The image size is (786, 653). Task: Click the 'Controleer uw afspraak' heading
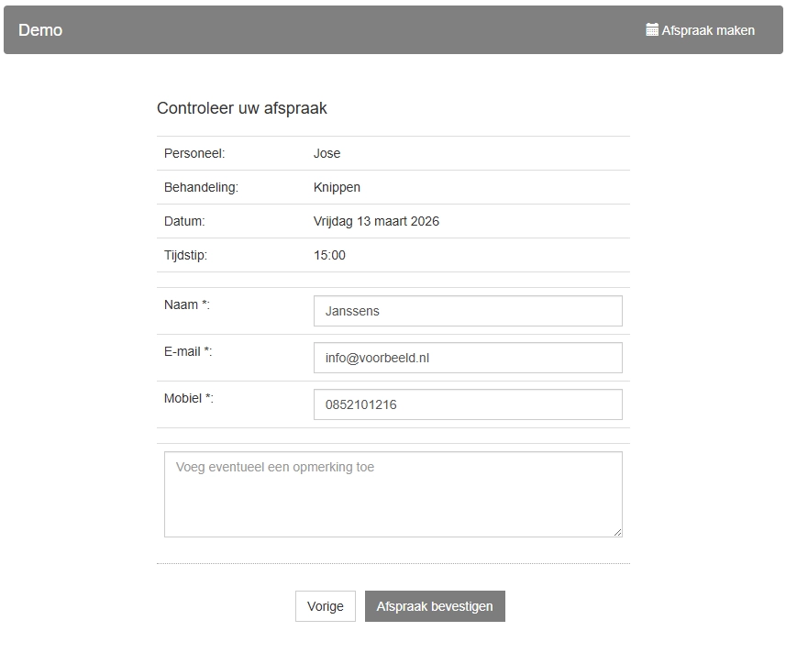[242, 108]
